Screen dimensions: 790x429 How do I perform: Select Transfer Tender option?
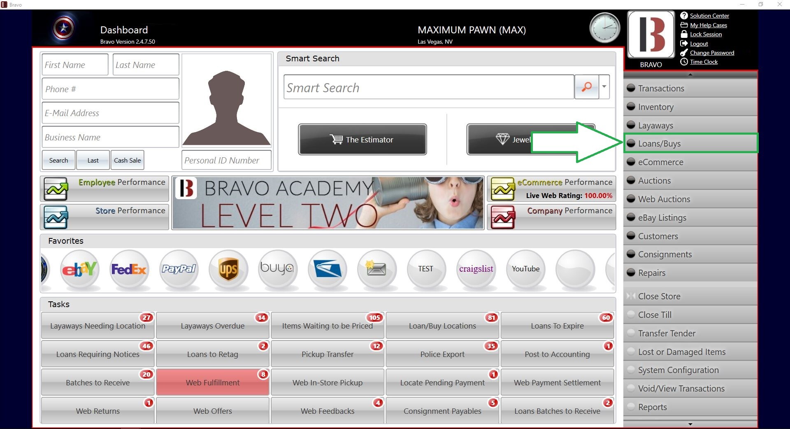[x=690, y=333]
